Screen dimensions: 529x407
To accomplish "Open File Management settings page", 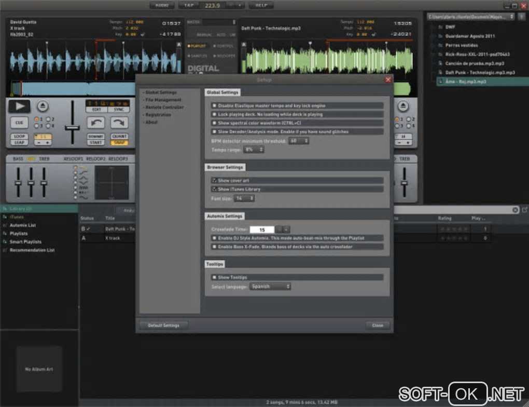I will [163, 100].
